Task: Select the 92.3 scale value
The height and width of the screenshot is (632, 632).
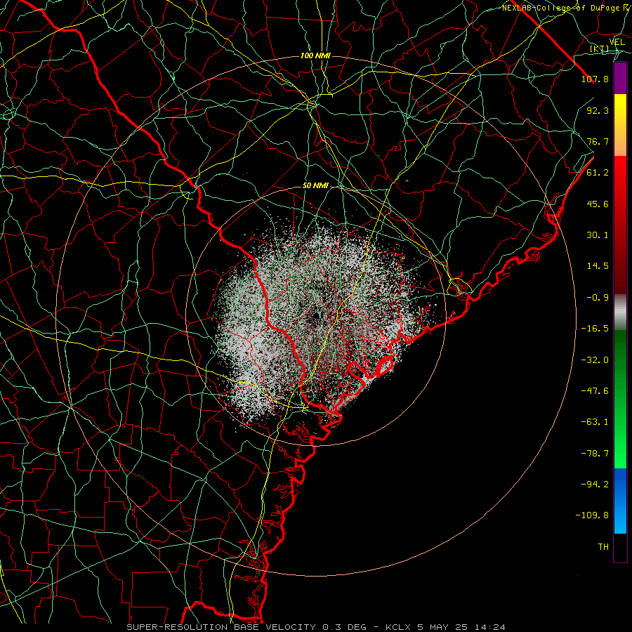Action: click(598, 110)
